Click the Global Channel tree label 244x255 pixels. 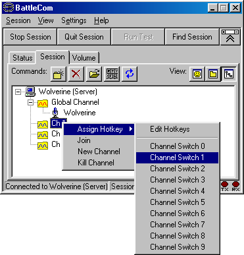click(75, 102)
